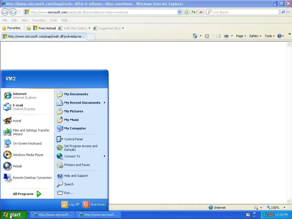Open On-Screen Keyboard
Screen dimensions: 292x219
click(27, 143)
